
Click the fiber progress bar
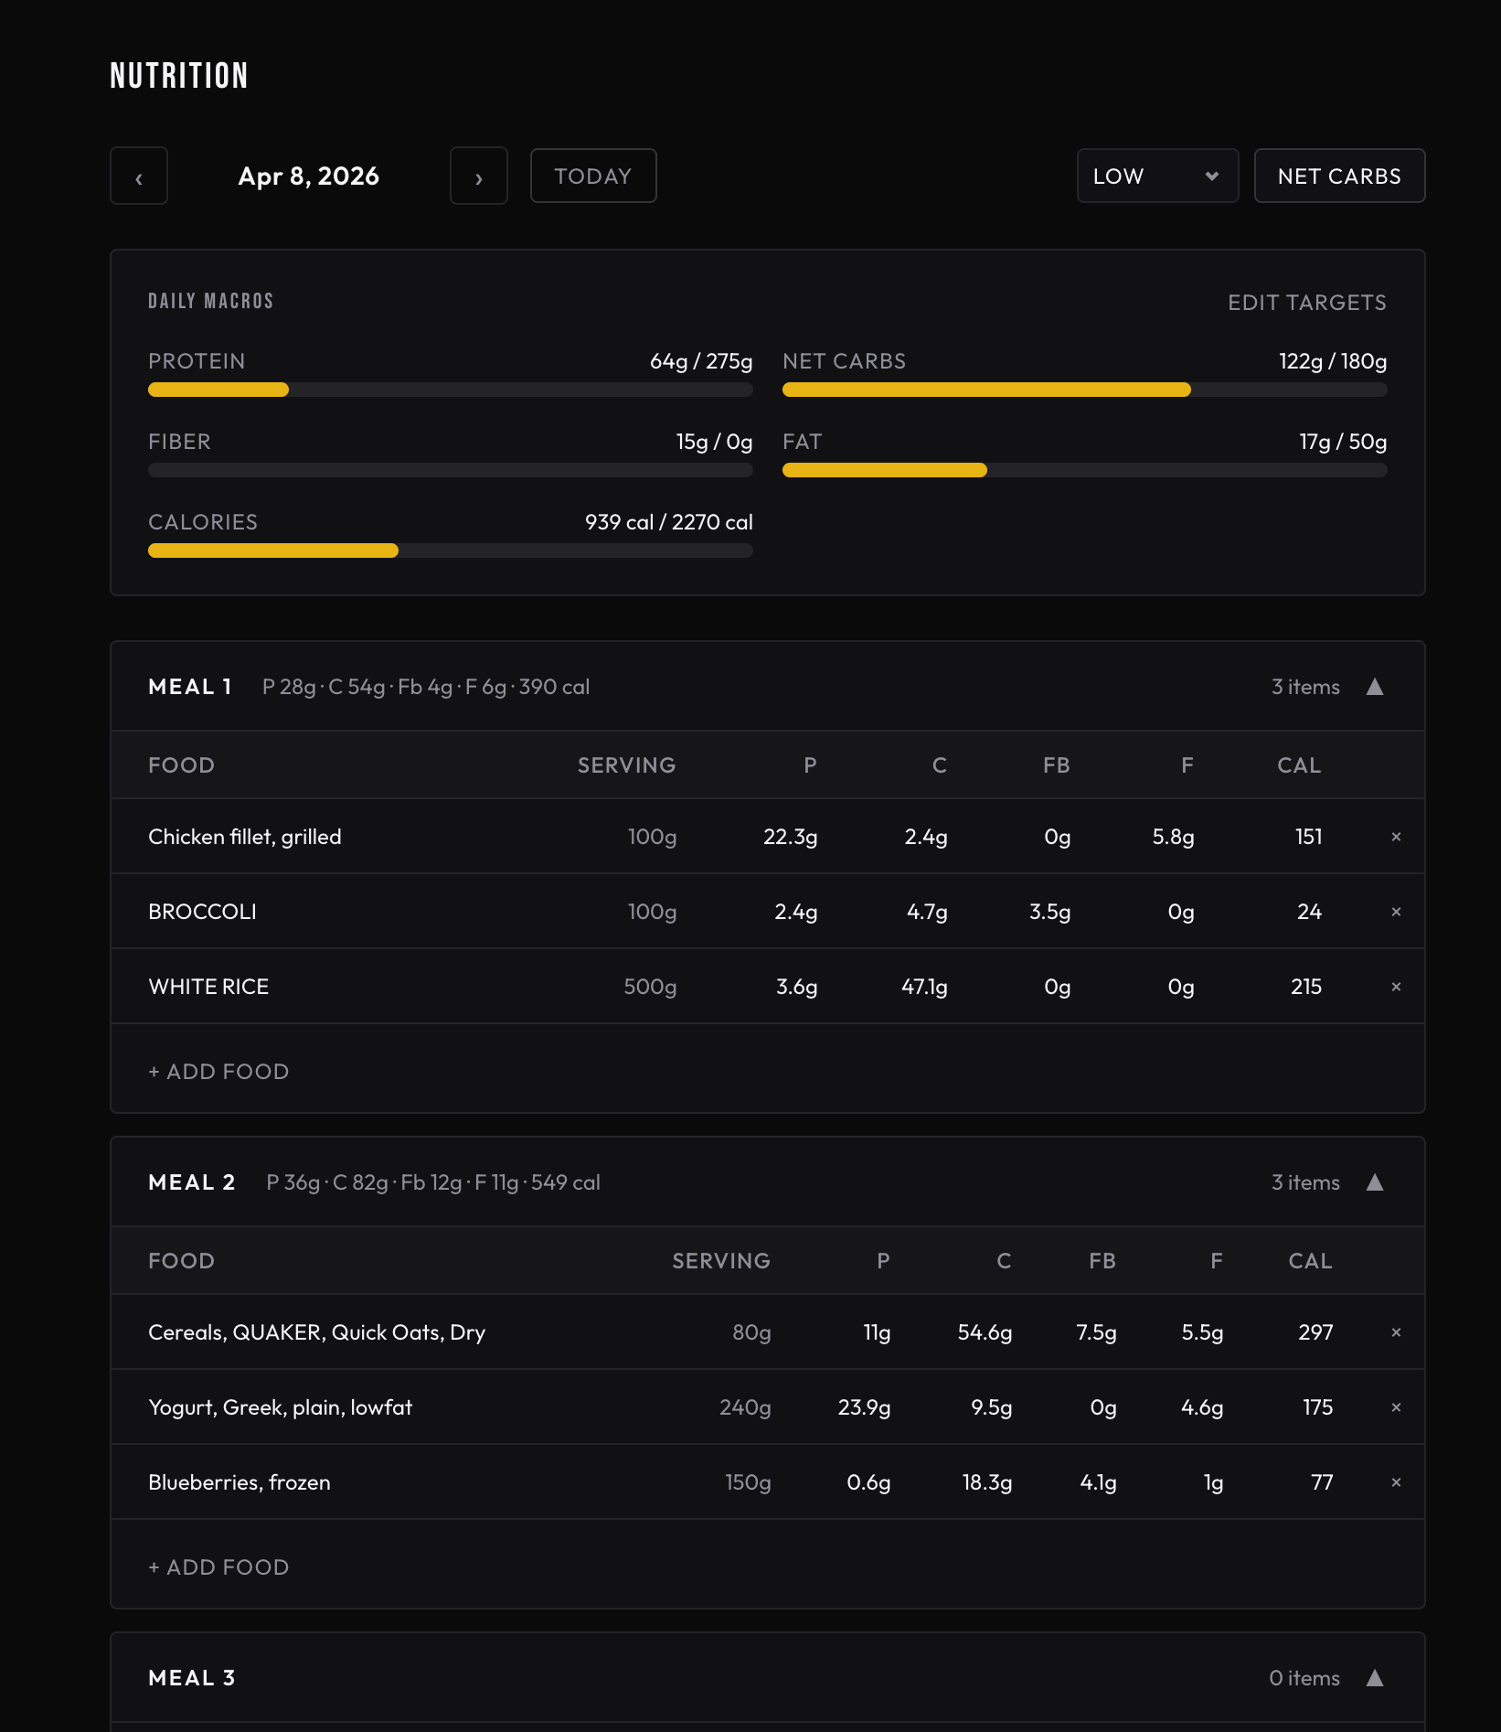[451, 470]
